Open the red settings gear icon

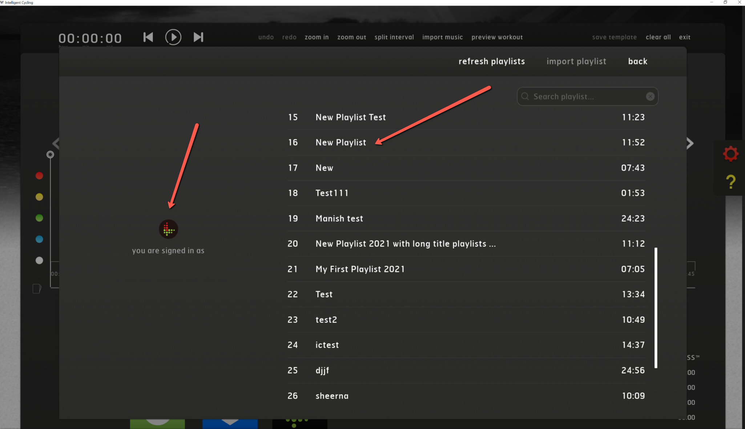tap(730, 154)
